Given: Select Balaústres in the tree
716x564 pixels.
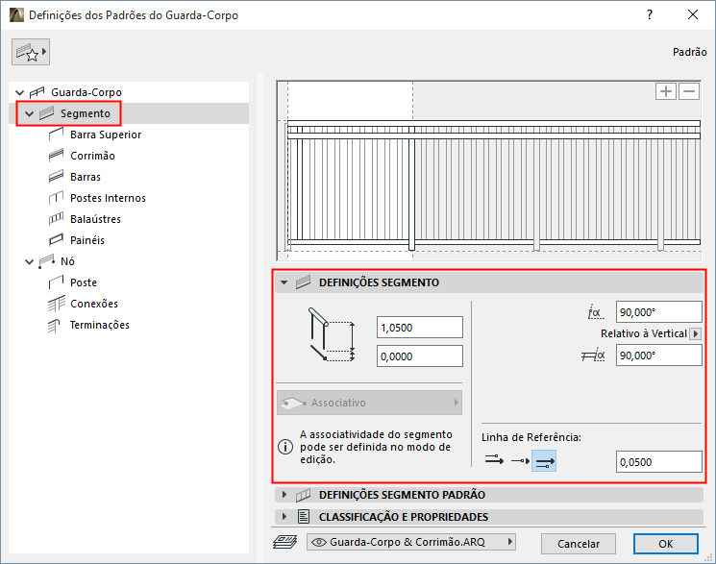Looking at the screenshot, I should pyautogui.click(x=95, y=219).
